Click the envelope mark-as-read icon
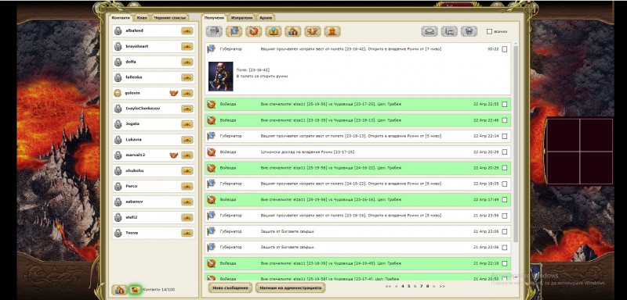 click(429, 31)
